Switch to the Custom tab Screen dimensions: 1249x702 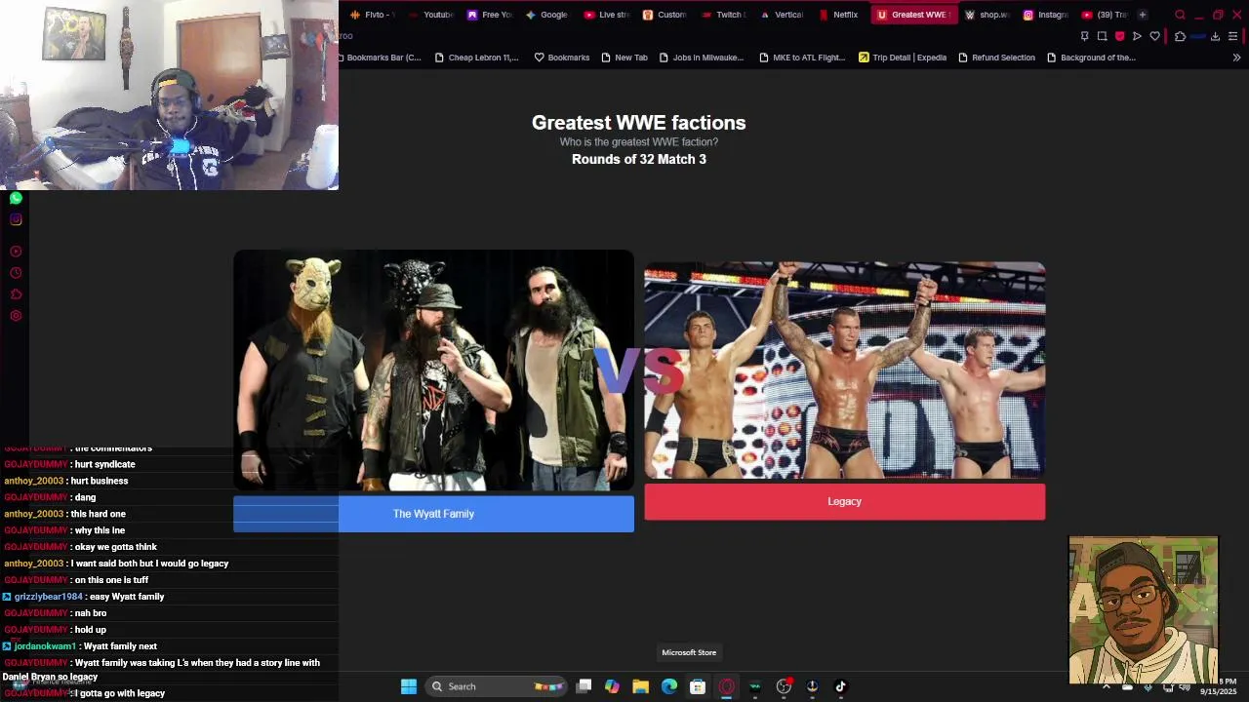tap(664, 15)
